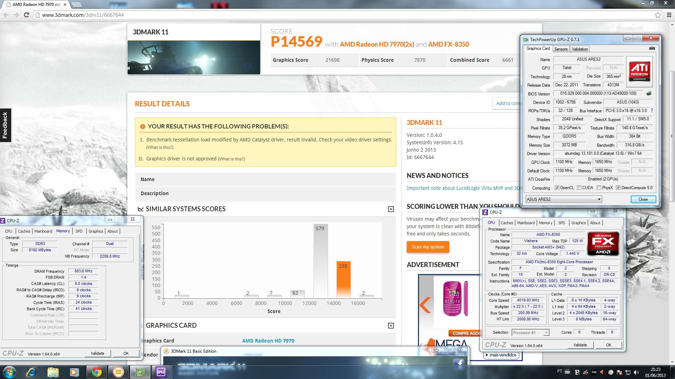Click the GPU-Z BIOS save chip icon
This screenshot has width=675, height=379.
[649, 93]
